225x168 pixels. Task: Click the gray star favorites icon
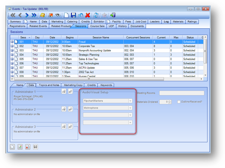click(104, 15)
